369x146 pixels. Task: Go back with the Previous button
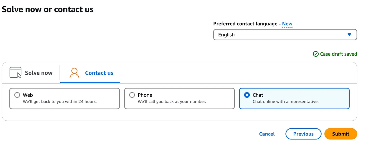point(303,134)
